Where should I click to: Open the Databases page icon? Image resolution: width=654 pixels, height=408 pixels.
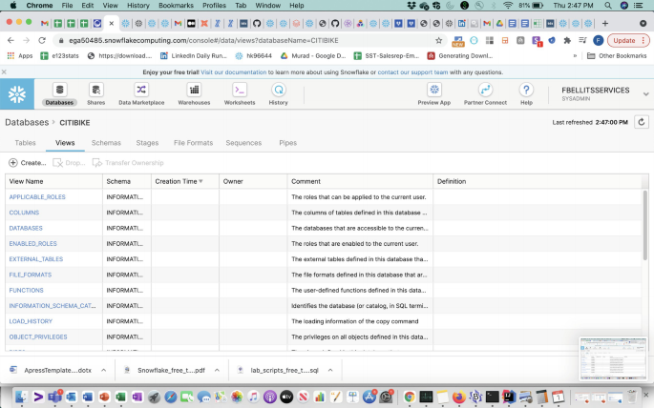click(x=59, y=91)
